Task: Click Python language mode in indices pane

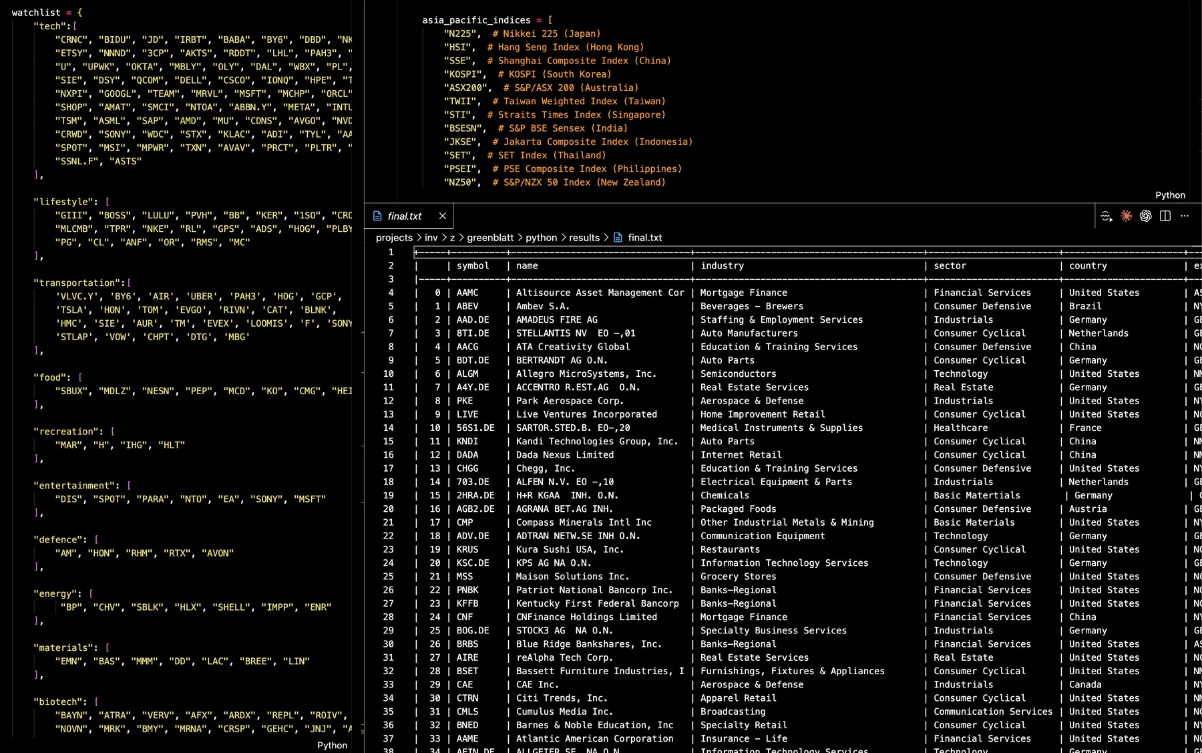Action: click(1170, 195)
